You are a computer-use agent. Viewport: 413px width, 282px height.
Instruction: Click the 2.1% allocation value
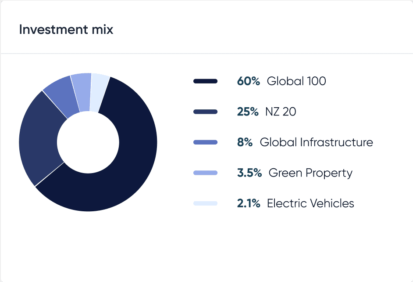(249, 203)
